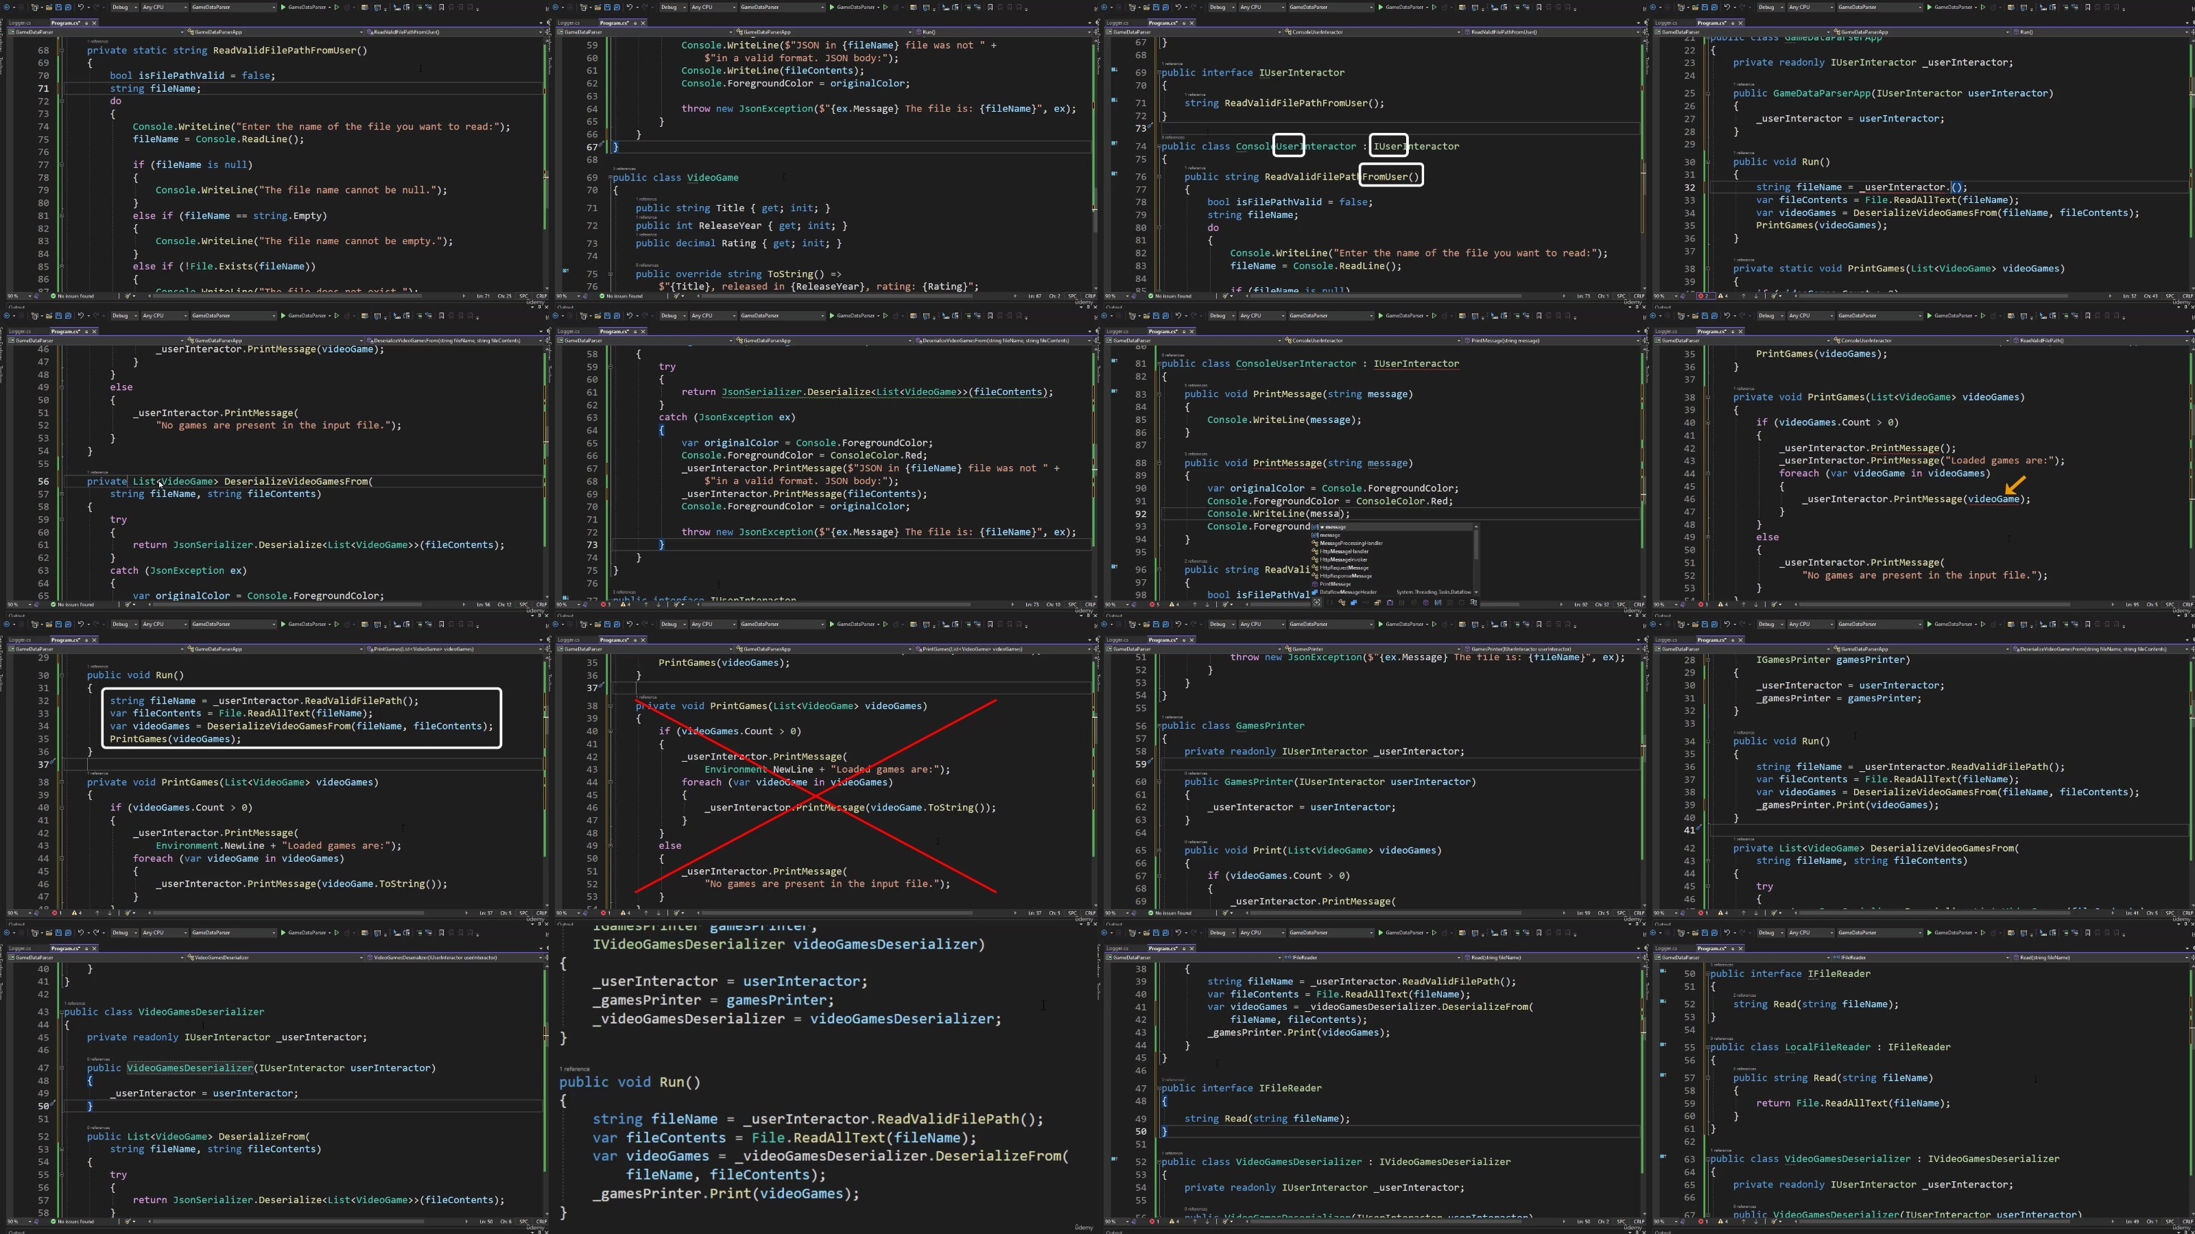Open 'GamesPrinter' class navigation dropdown
This screenshot has width=2195, height=1234.
click(1373, 649)
